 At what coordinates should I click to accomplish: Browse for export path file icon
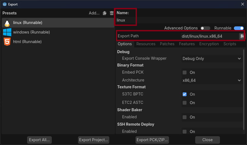[x=242, y=36]
